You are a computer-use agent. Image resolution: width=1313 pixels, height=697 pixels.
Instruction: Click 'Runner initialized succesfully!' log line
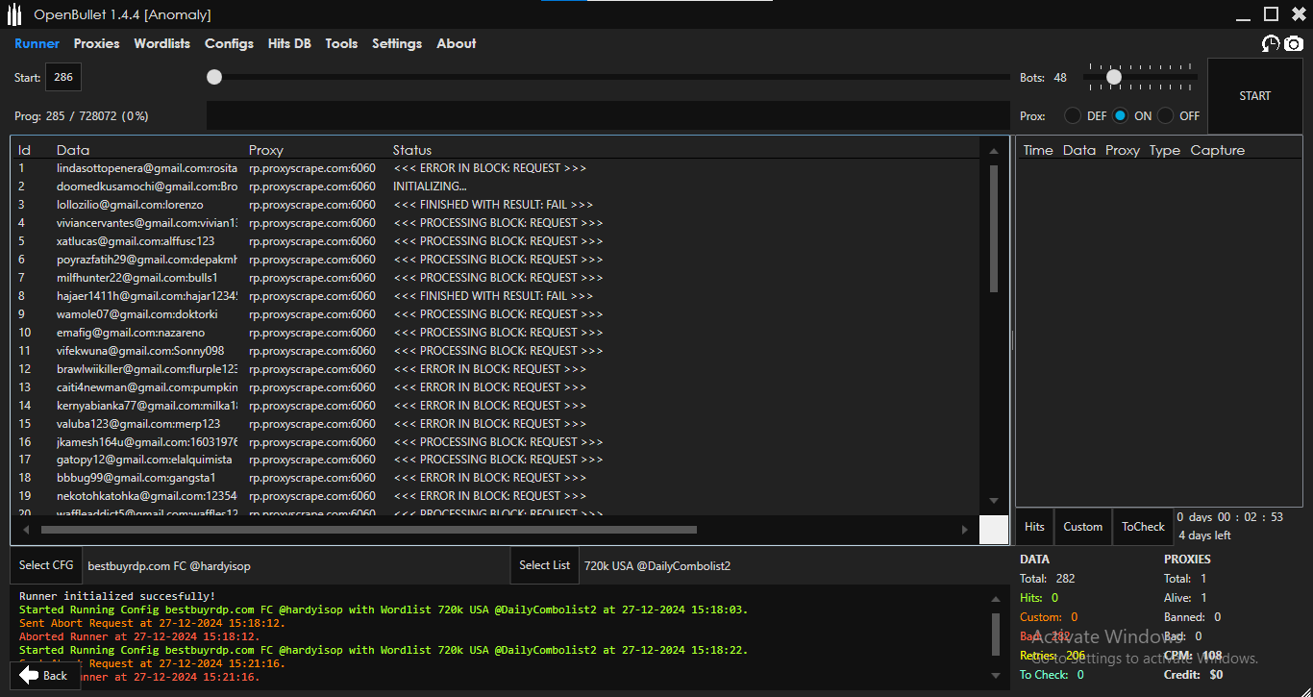click(x=117, y=596)
